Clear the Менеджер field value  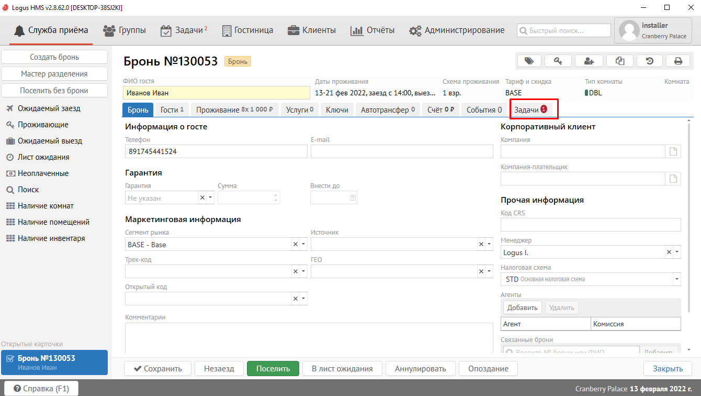point(669,252)
